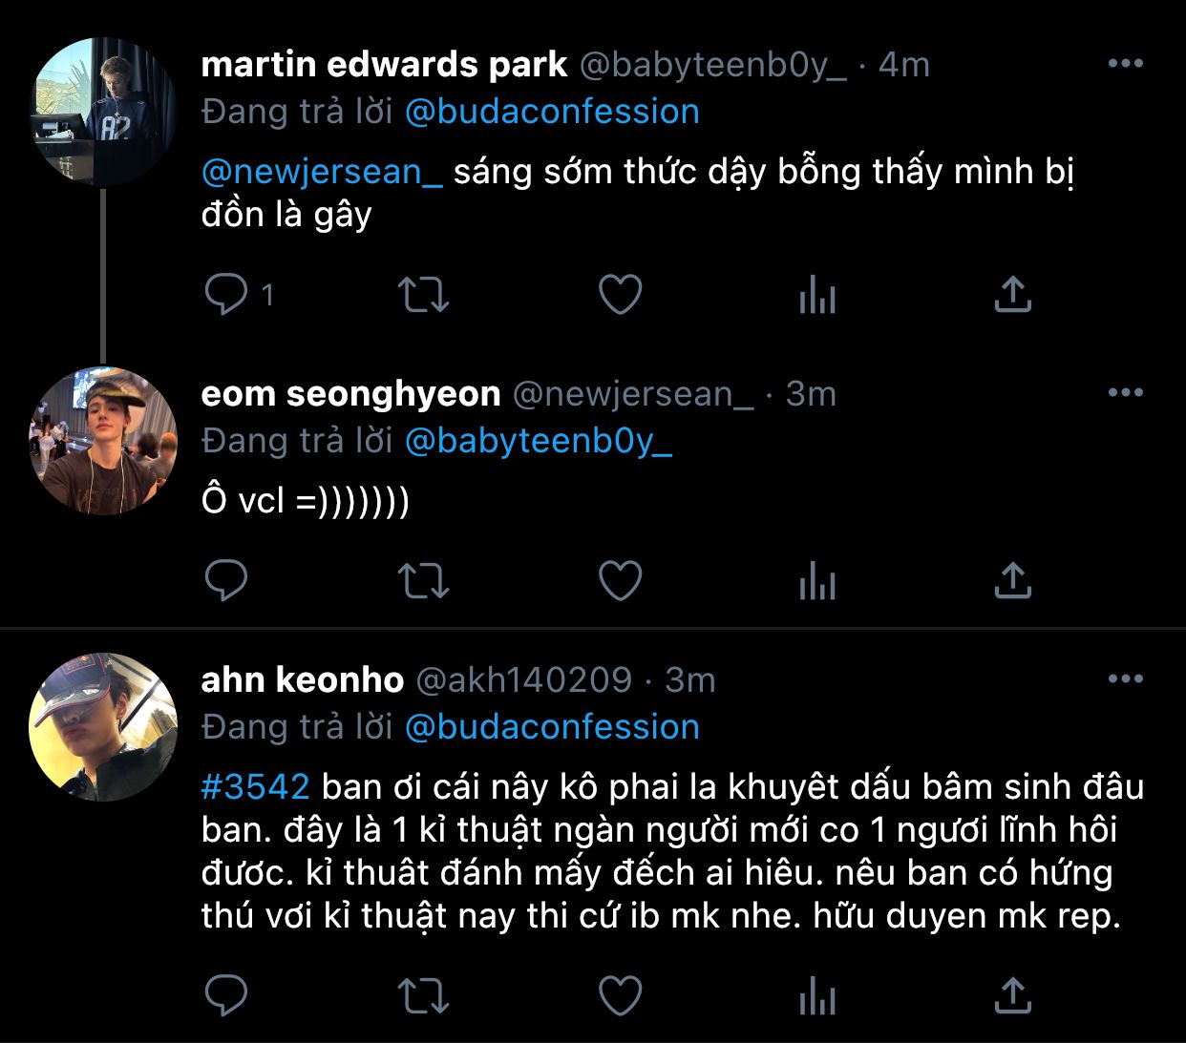
Task: Open more options on eom seonghyeon's tweet
Action: 1125,393
